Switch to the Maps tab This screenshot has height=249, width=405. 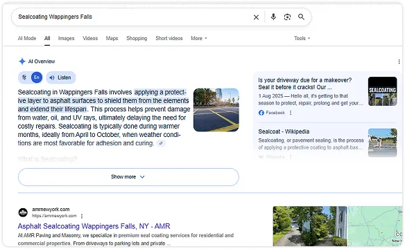tap(112, 38)
